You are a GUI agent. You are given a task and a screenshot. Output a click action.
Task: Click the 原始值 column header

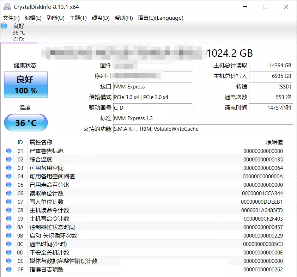[x=274, y=142]
